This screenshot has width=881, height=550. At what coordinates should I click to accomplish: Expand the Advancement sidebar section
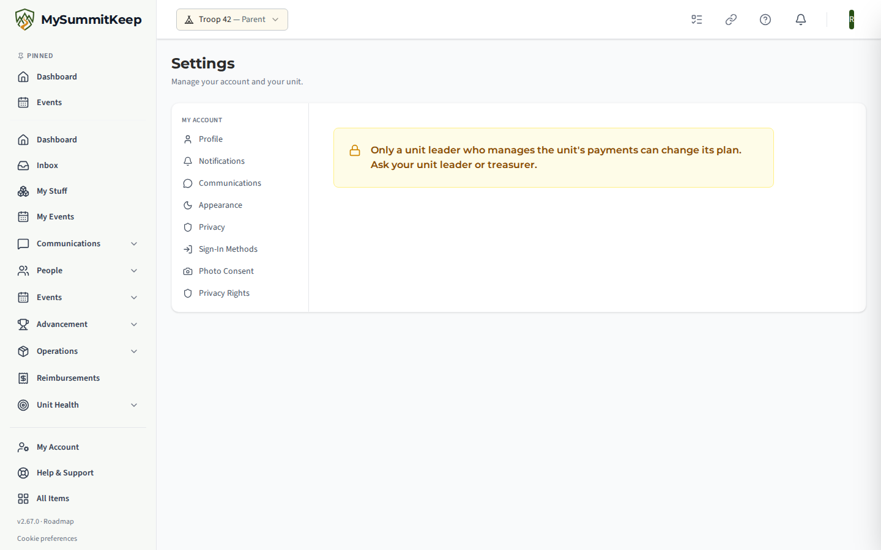point(78,324)
